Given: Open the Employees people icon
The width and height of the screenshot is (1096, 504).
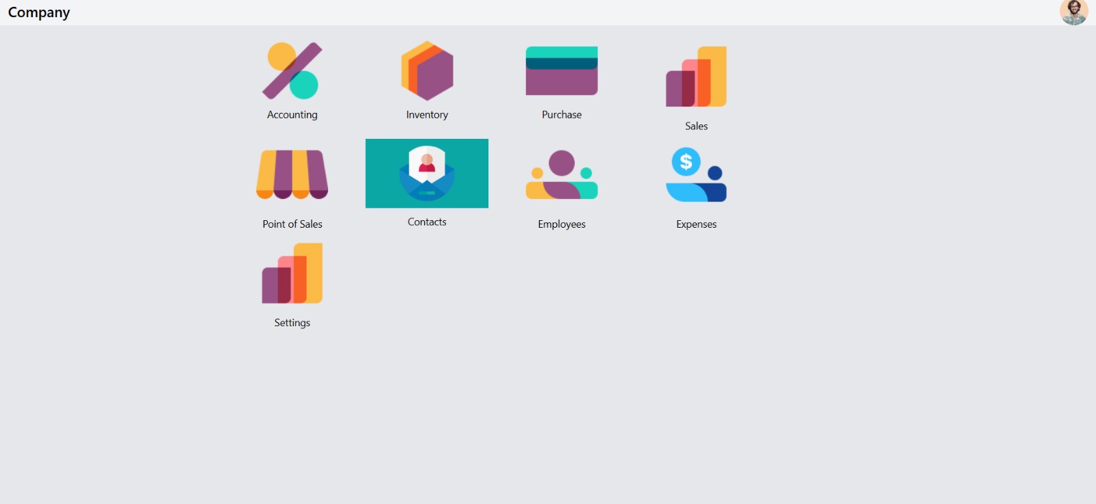Looking at the screenshot, I should [562, 175].
